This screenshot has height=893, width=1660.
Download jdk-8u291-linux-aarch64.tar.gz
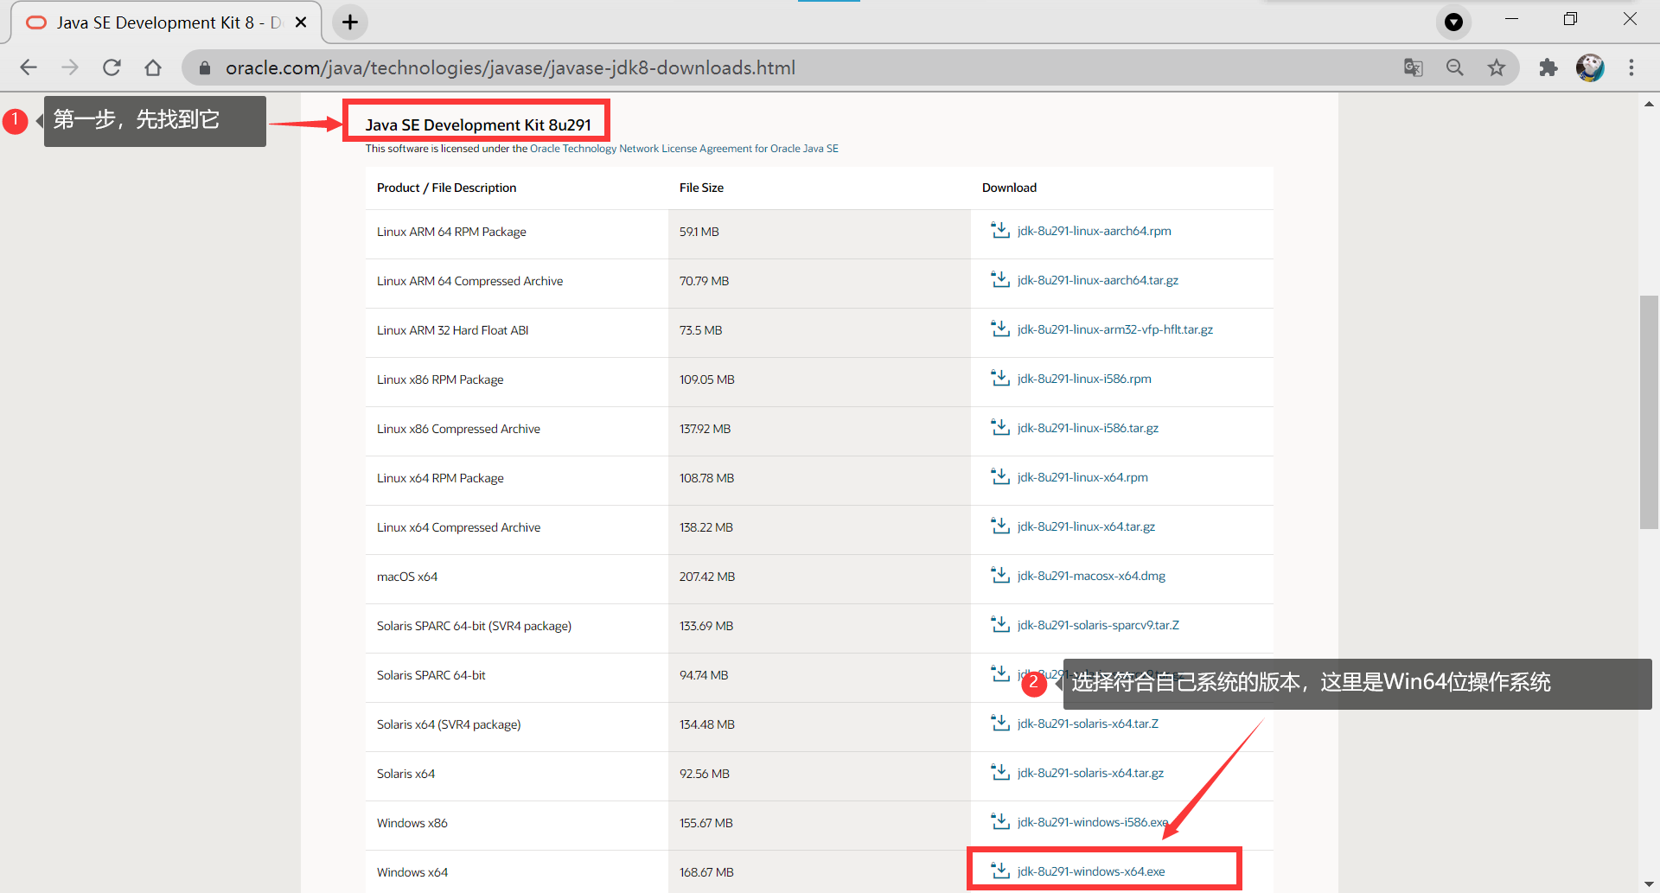point(1097,280)
